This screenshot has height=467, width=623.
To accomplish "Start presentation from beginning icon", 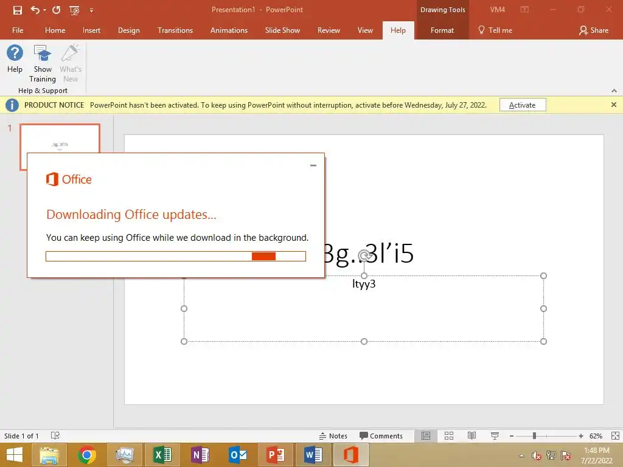I will click(x=74, y=10).
